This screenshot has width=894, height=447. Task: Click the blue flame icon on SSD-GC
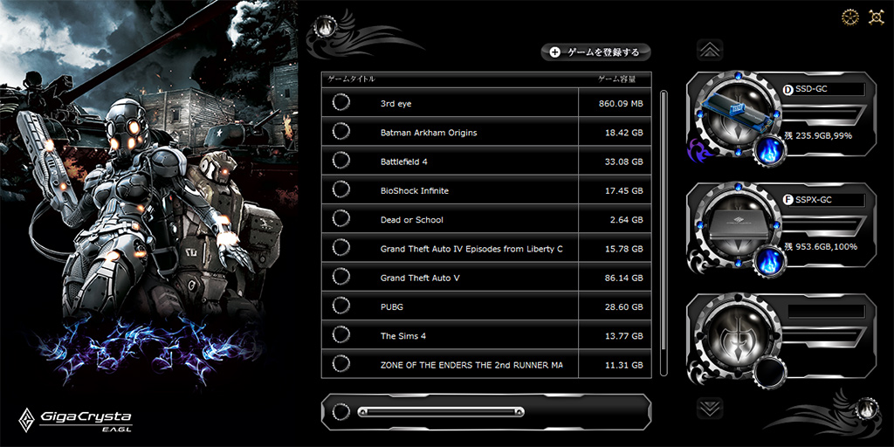[770, 152]
